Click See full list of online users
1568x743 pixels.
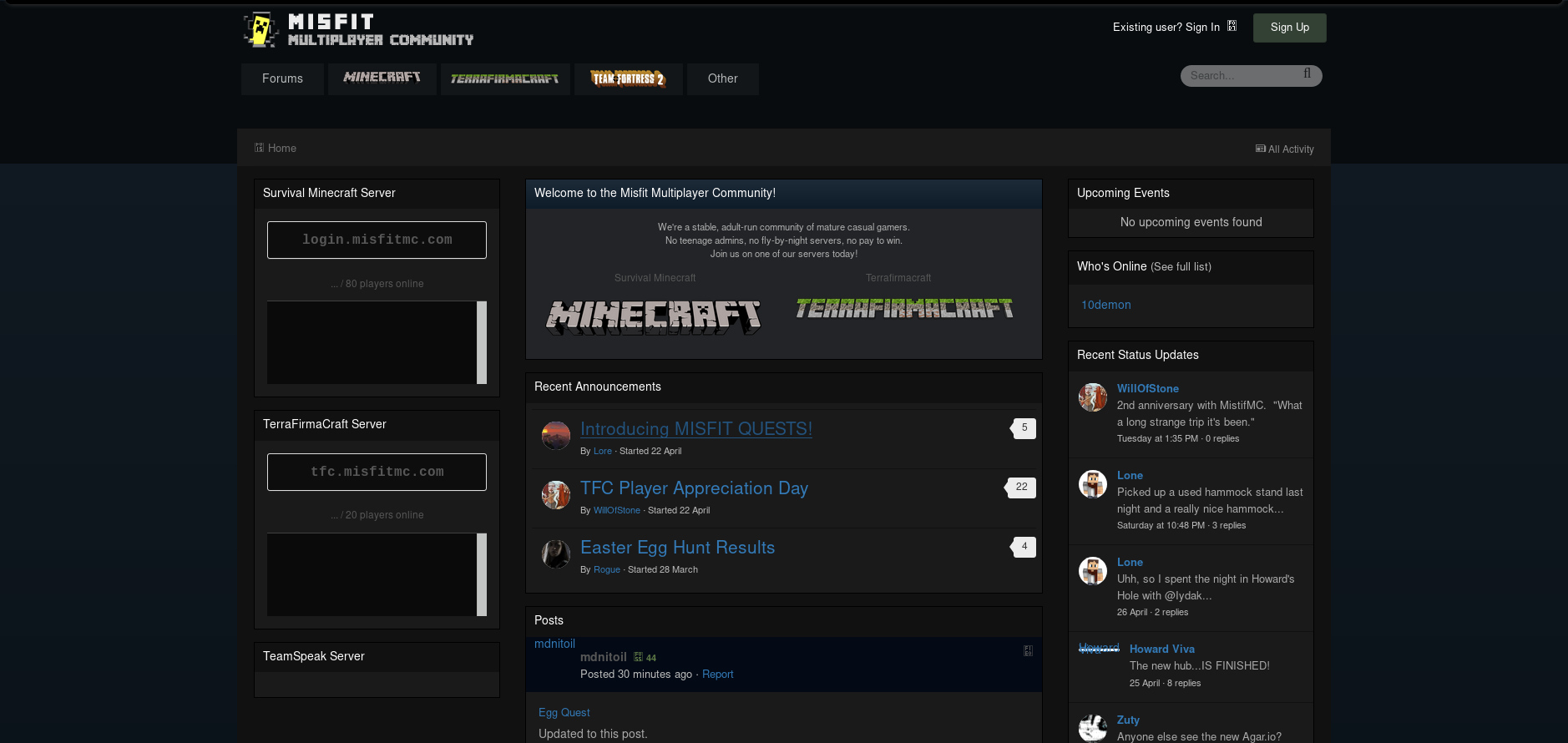(1181, 267)
